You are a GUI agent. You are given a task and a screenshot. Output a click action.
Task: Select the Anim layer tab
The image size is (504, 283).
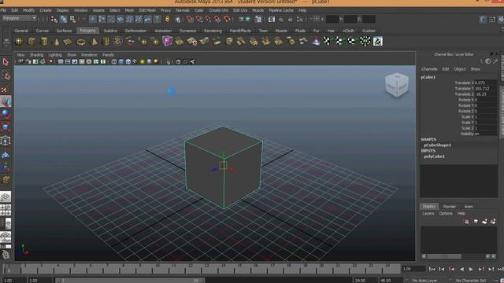coord(469,207)
